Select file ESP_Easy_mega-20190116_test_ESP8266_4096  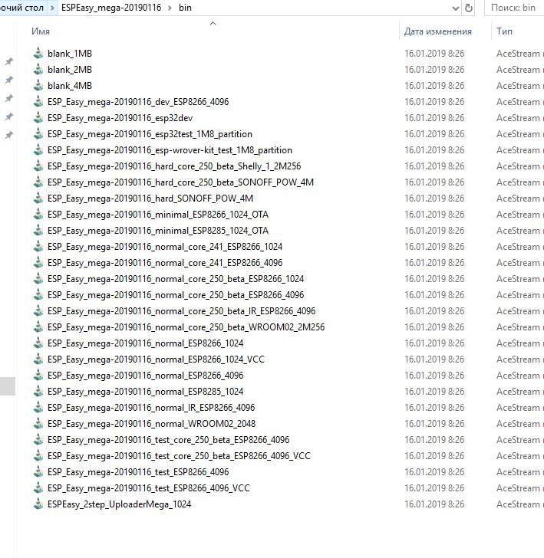point(138,472)
